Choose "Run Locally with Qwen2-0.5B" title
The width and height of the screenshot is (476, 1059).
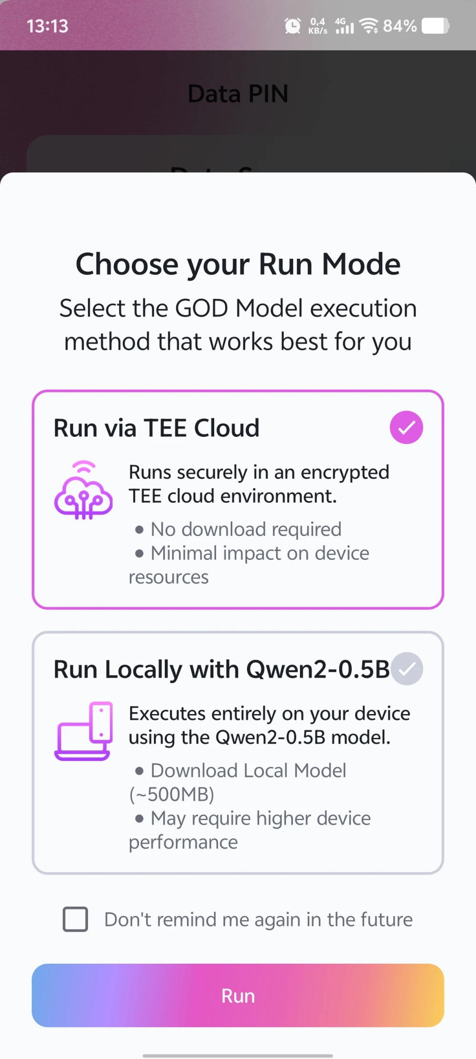pos(221,669)
